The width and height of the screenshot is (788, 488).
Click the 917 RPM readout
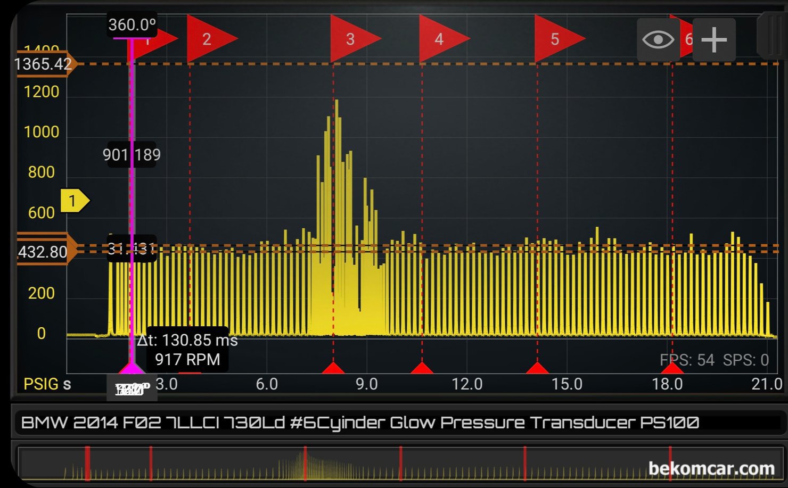coord(187,360)
